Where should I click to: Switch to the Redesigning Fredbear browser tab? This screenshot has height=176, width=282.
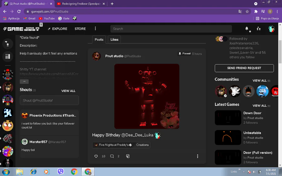click(81, 4)
